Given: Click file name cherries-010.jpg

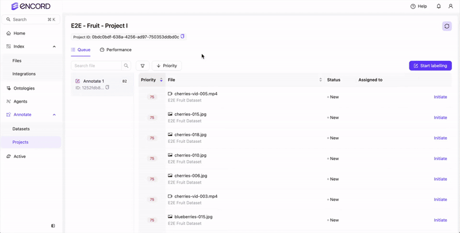Looking at the screenshot, I should tap(190, 155).
